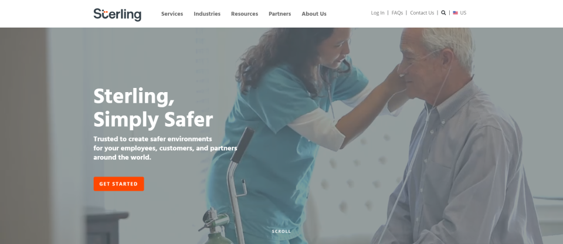Viewport: 563px width, 244px height.
Task: Follow the Log In link
Action: click(377, 13)
